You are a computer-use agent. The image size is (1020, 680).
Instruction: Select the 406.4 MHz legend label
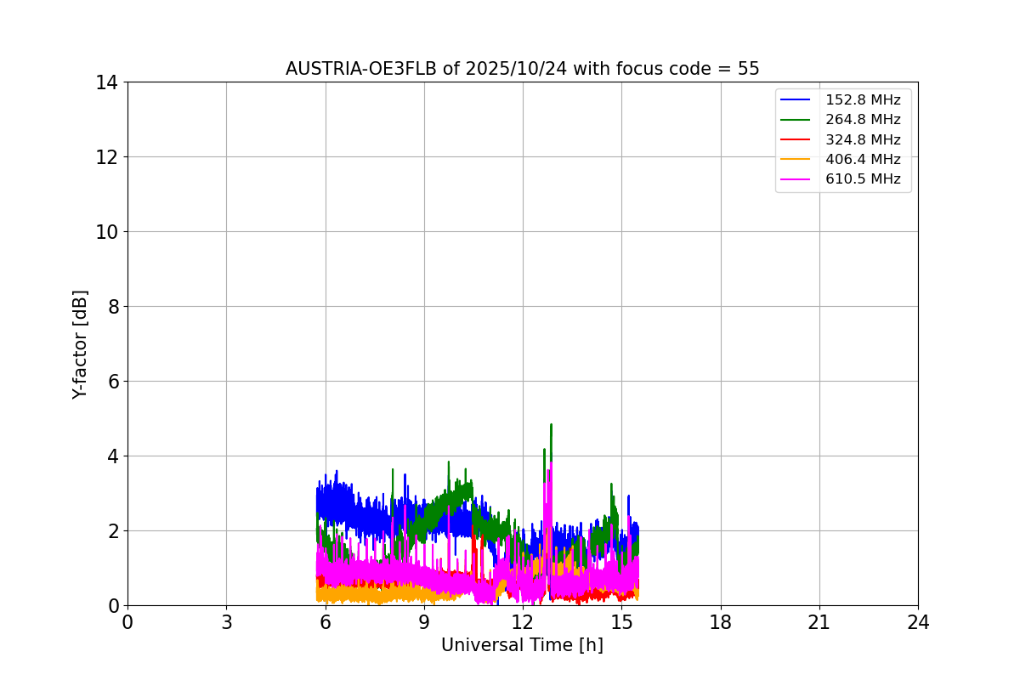click(x=863, y=160)
